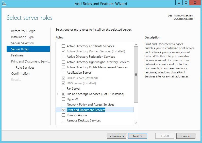Viewport: 202px width, 143px height.
Task: Select the Role Services step
Action: (25, 67)
